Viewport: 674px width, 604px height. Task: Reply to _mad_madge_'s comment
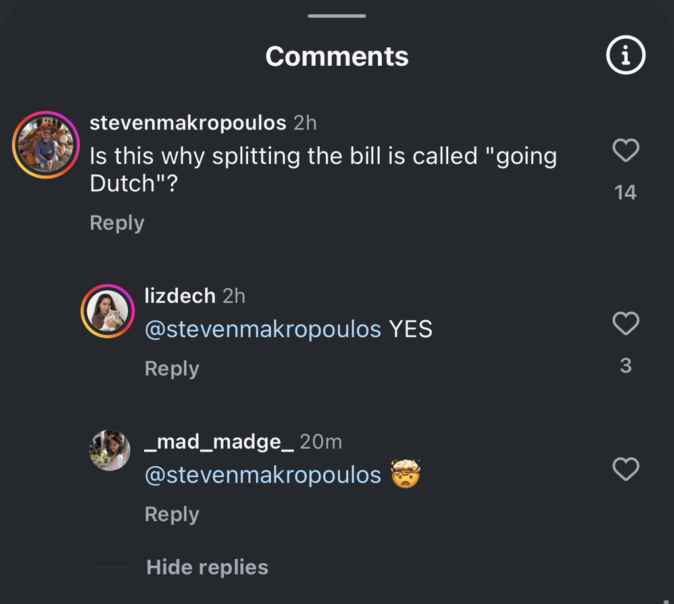[x=172, y=514]
